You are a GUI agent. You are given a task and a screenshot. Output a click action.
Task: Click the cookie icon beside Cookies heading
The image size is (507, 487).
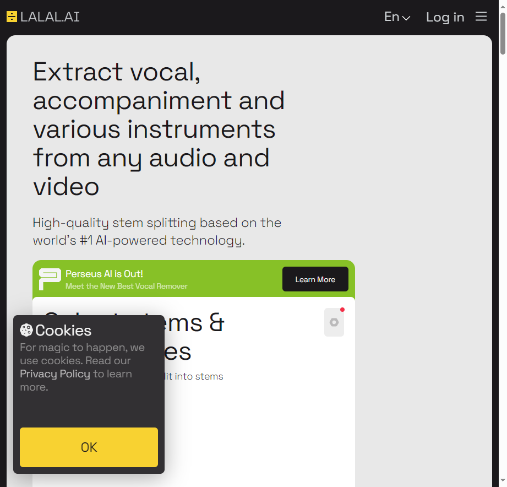pyautogui.click(x=26, y=330)
